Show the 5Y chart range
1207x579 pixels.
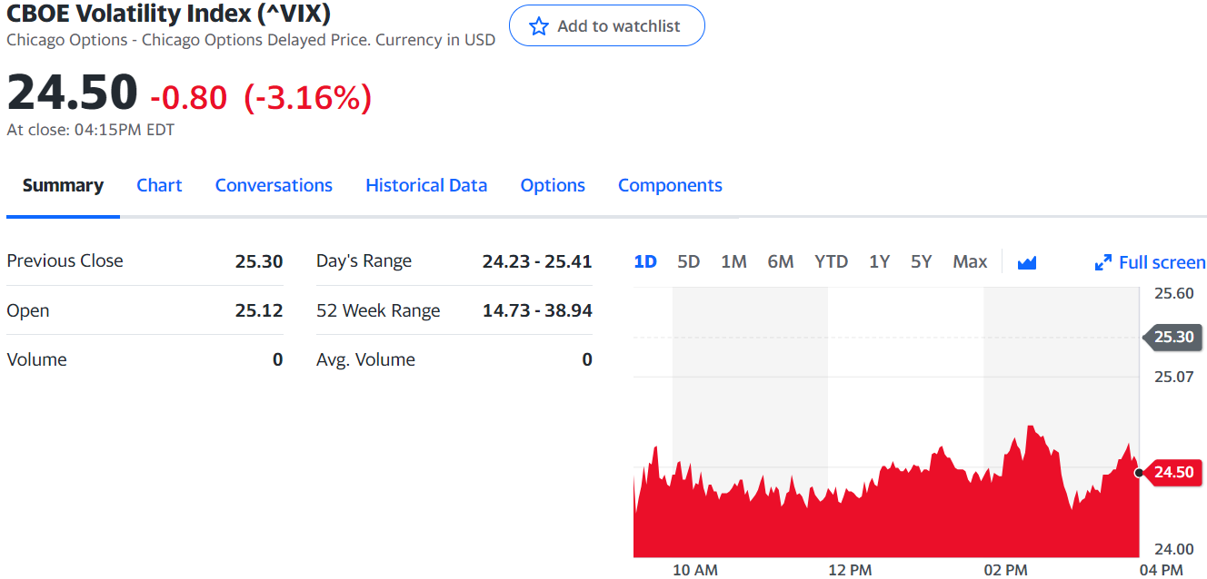[922, 261]
